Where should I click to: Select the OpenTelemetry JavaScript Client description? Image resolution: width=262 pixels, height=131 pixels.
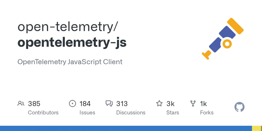70,62
